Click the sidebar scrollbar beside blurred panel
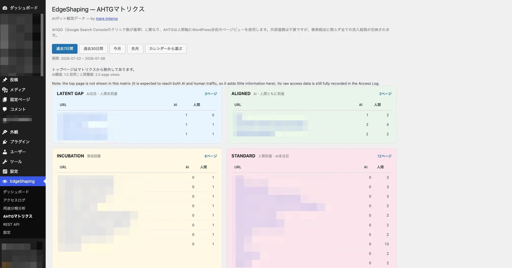The width and height of the screenshot is (512, 268). point(42,45)
